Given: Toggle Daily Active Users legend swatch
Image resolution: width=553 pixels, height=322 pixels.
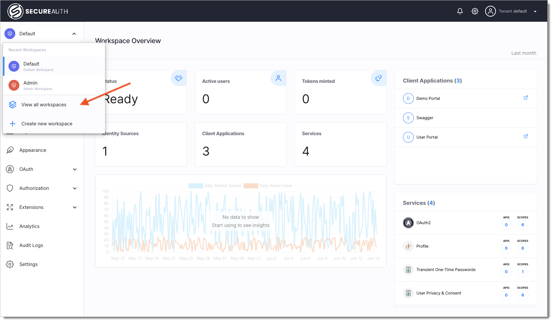Looking at the screenshot, I should [x=251, y=186].
